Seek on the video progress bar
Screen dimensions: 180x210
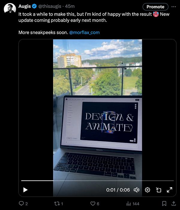(97, 181)
